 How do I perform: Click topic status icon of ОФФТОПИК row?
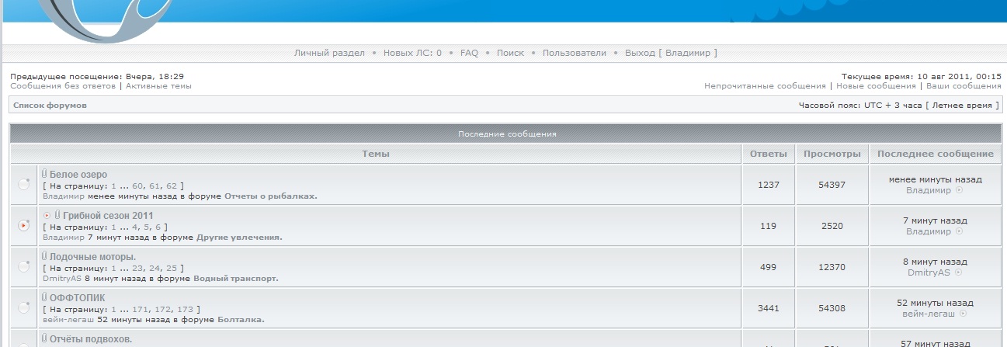(24, 307)
